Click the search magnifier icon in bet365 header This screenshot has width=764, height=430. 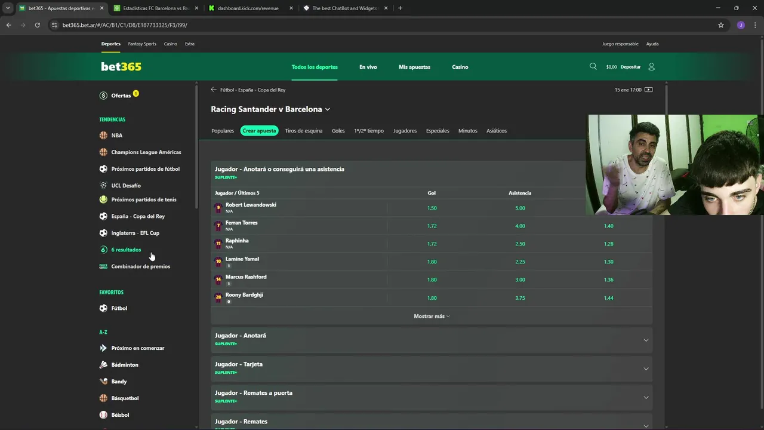(593, 66)
